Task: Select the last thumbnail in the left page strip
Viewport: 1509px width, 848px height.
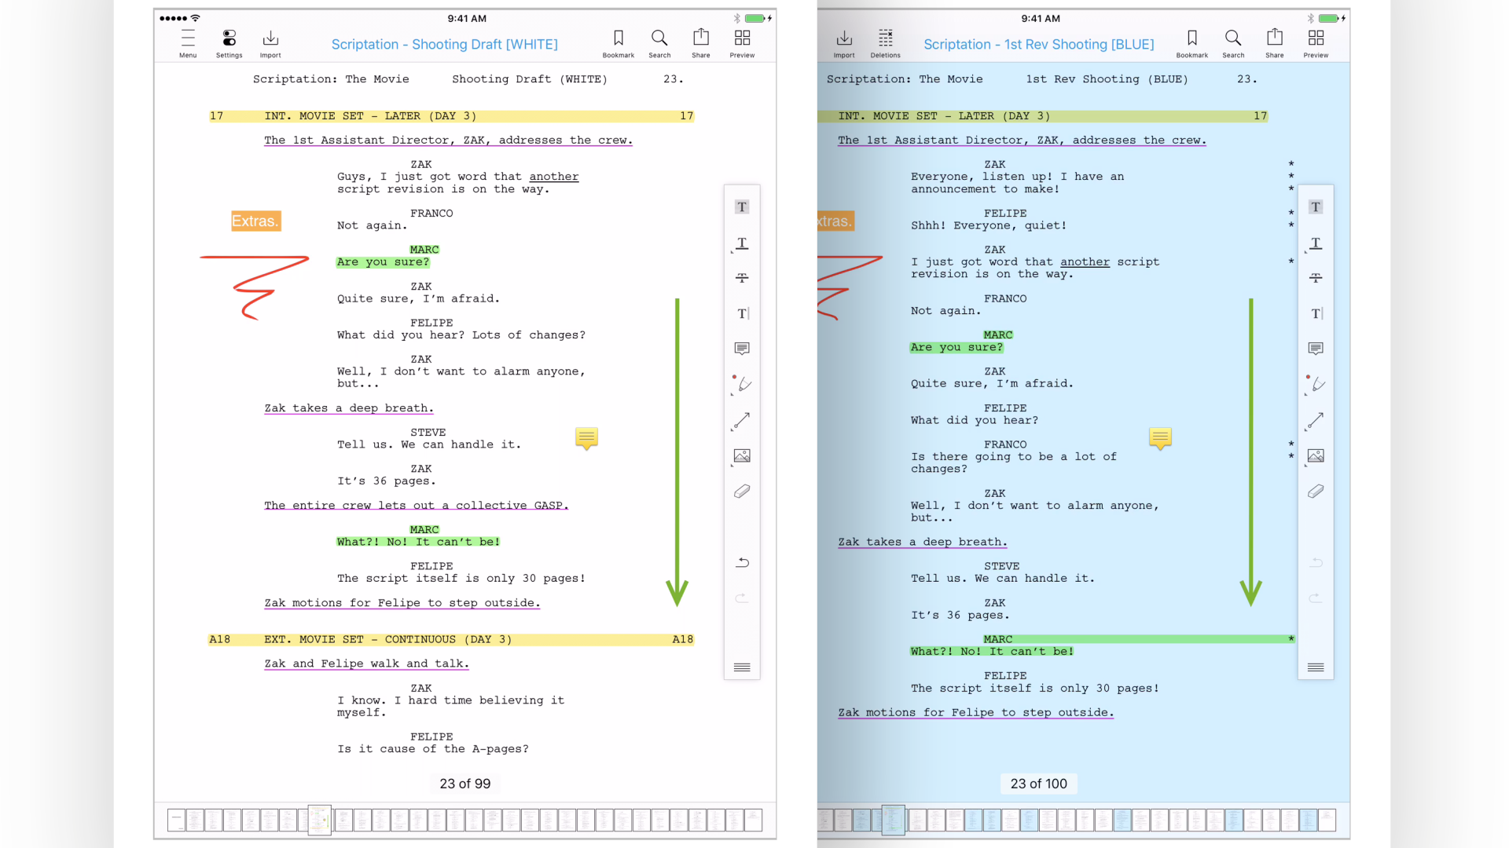Action: (x=753, y=820)
